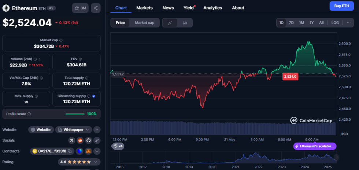
Task: Click Total supply info icon
Action: tap(87, 78)
